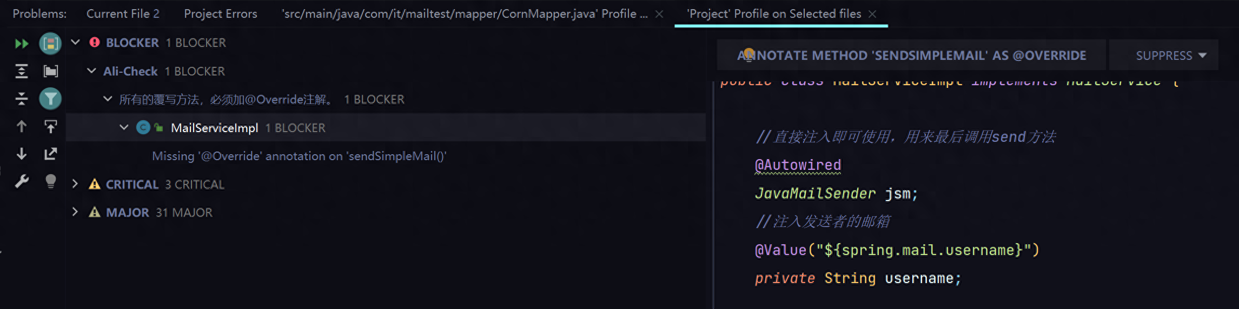
Task: Expand the CRITICAL group
Action: point(75,184)
